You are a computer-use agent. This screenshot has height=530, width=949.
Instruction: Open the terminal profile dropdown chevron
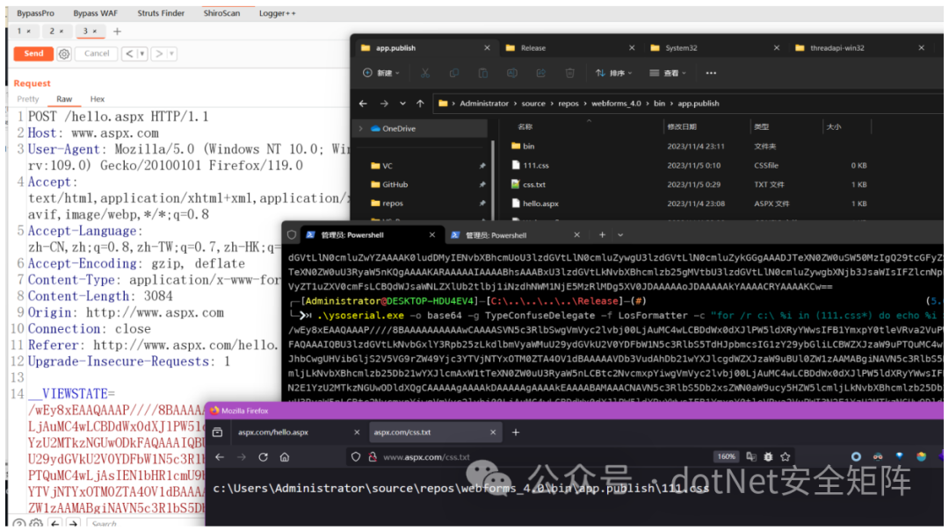click(x=620, y=235)
